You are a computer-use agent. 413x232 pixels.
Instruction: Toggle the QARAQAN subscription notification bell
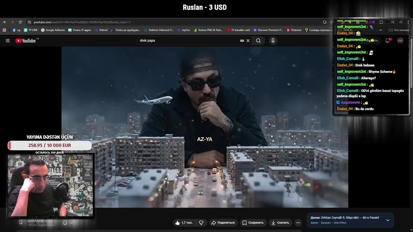pyautogui.click(x=65, y=223)
